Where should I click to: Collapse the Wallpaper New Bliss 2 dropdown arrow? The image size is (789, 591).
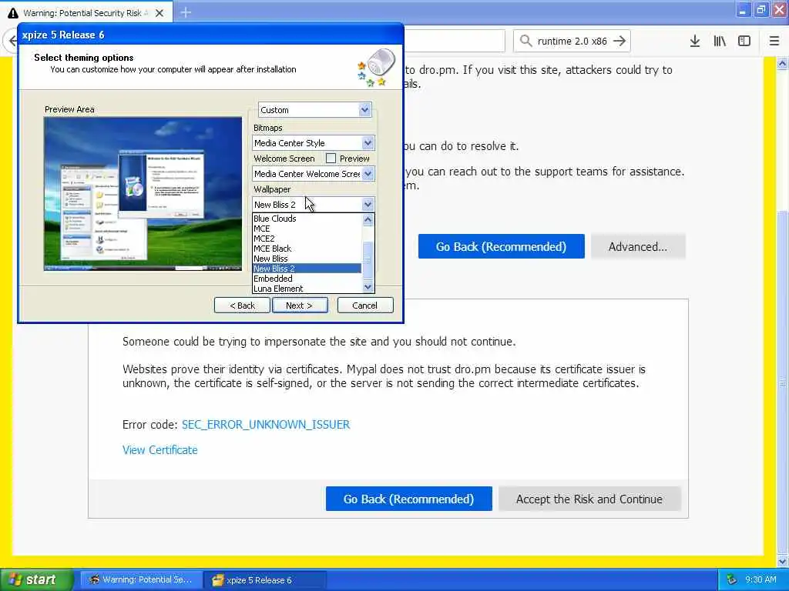(368, 205)
